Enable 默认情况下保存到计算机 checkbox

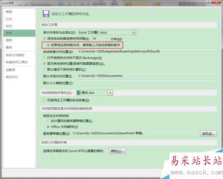pos(44,69)
